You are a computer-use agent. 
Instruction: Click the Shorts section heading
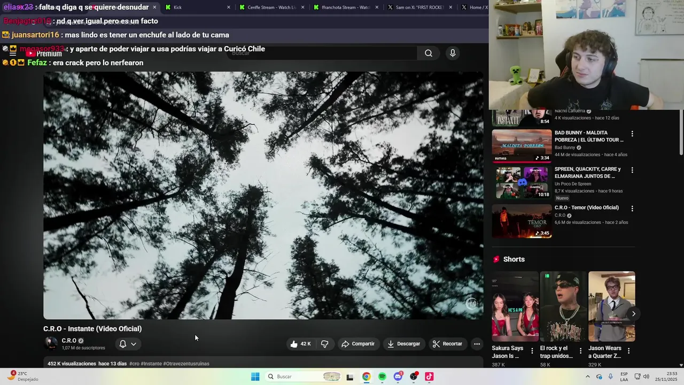[514, 259]
